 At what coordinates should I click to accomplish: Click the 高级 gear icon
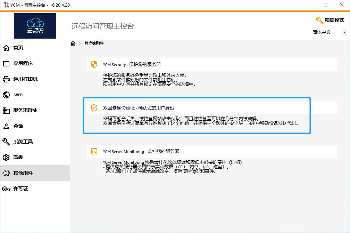click(x=6, y=158)
